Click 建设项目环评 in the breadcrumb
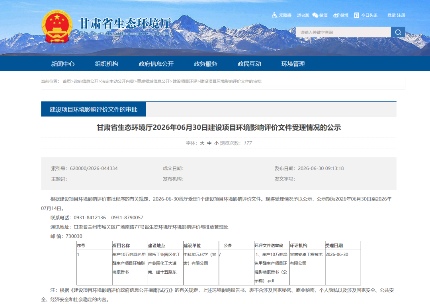This screenshot has height=304, width=430. [185, 82]
